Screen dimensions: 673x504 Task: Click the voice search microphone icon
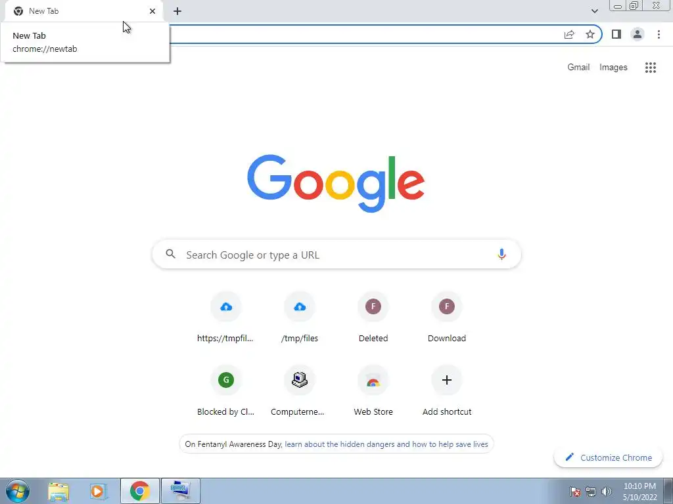coord(501,255)
